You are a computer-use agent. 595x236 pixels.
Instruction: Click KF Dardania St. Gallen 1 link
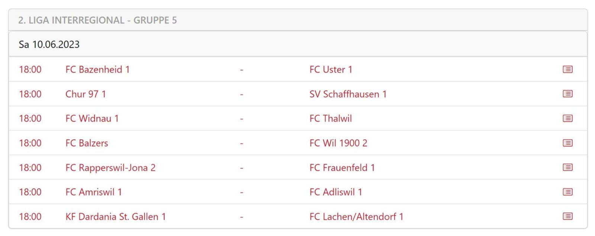pos(115,216)
